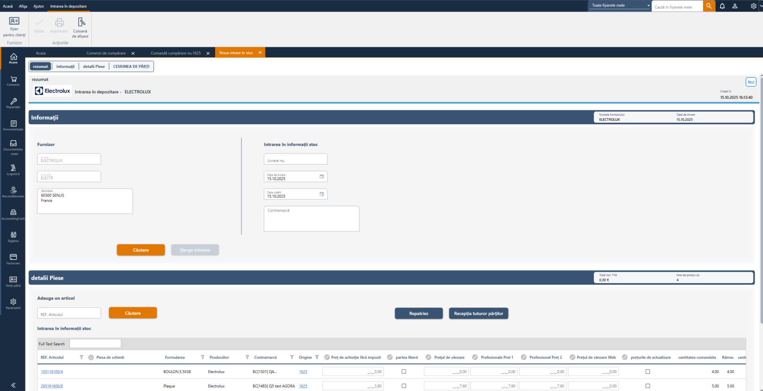Click the orange search magnifier button
This screenshot has height=391, width=763.
point(709,6)
